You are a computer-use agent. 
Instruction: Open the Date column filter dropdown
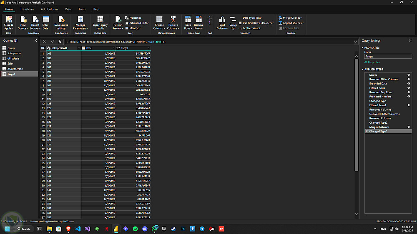tap(113, 48)
